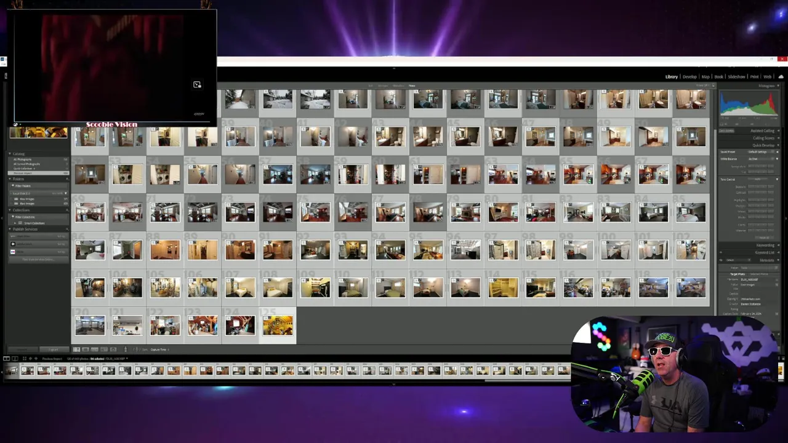
Task: Open the Web module
Action: [767, 77]
